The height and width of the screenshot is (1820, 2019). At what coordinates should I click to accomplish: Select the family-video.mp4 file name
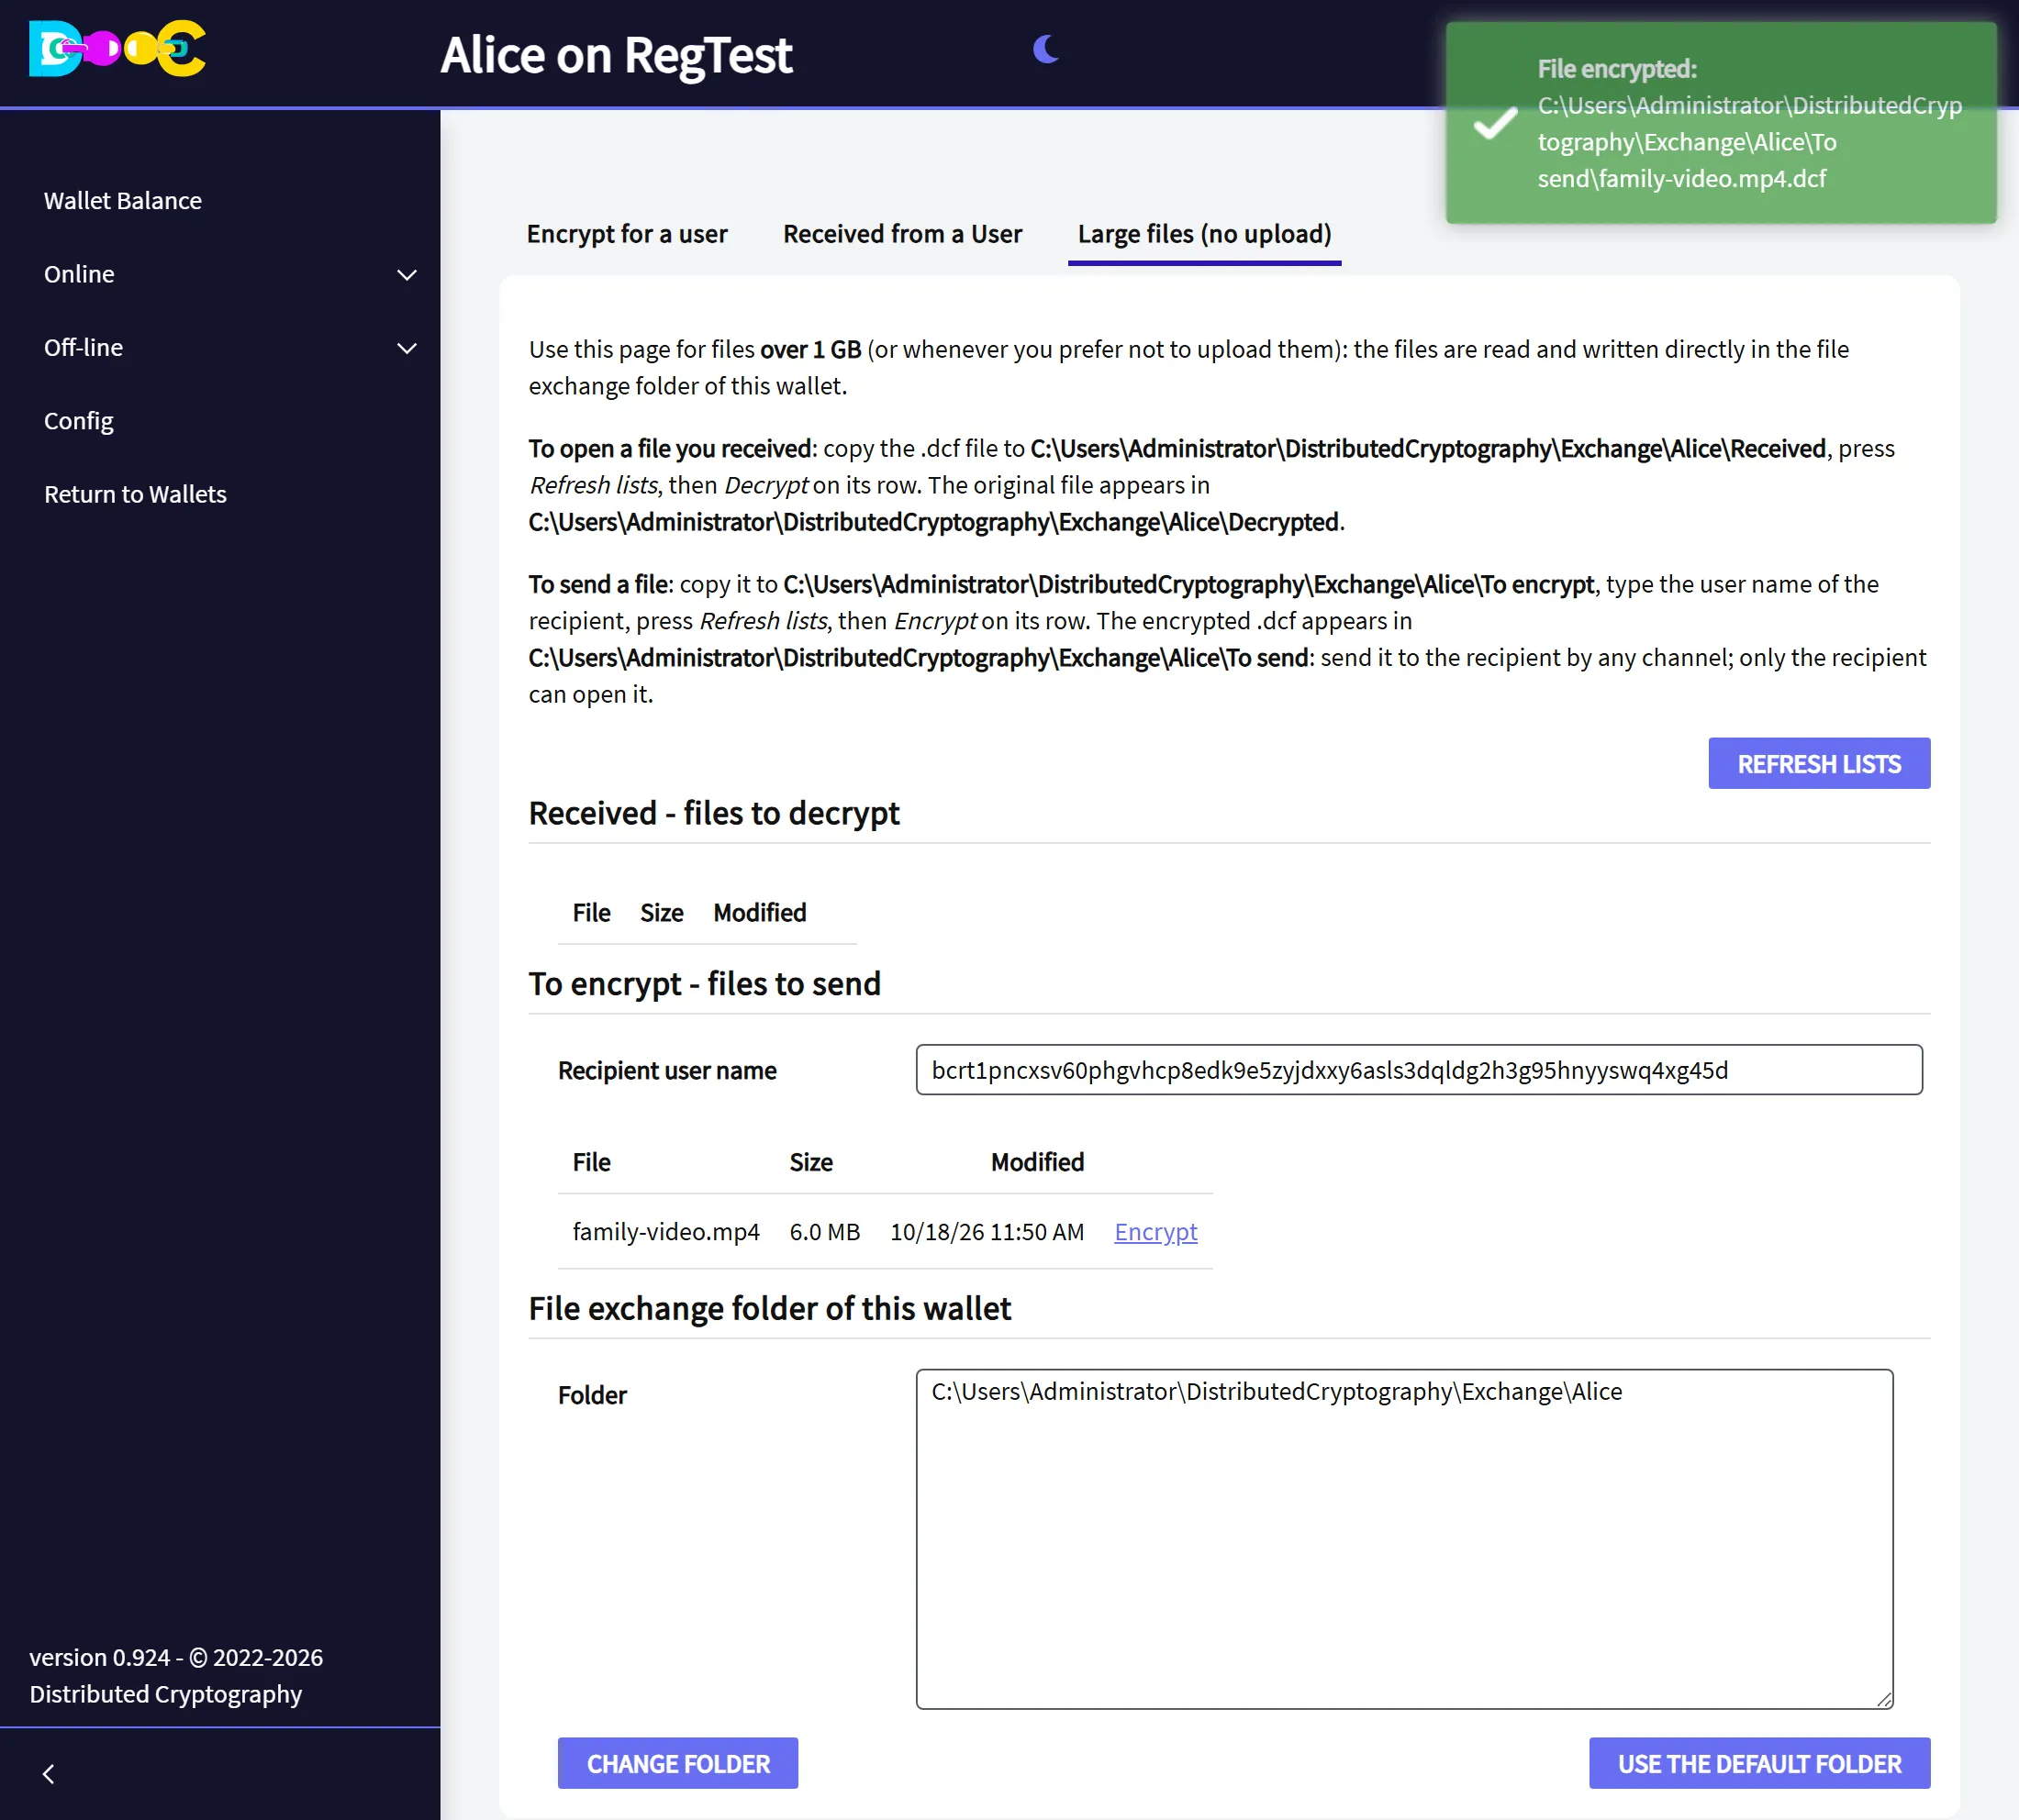click(665, 1231)
